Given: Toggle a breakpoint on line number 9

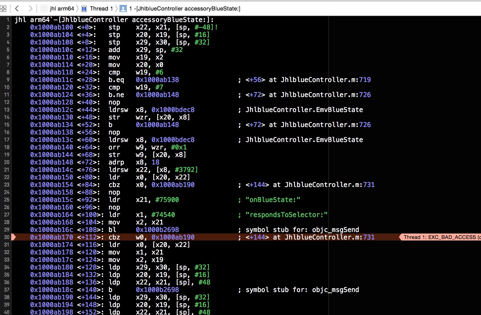Looking at the screenshot, I should click(x=8, y=79).
